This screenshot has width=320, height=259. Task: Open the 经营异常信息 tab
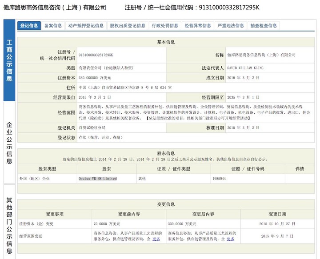pos(198,26)
